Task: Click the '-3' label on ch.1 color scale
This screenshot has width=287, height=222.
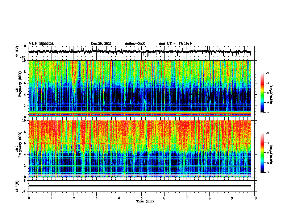Action: pyautogui.click(x=267, y=73)
